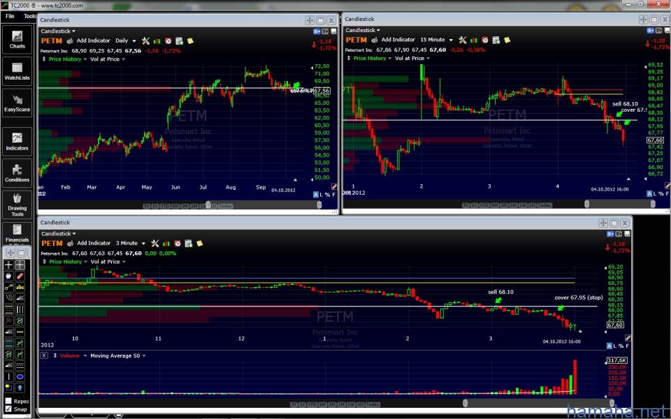Close the Volume indicator pane
Image resolution: width=671 pixels, height=419 pixels.
(44, 355)
